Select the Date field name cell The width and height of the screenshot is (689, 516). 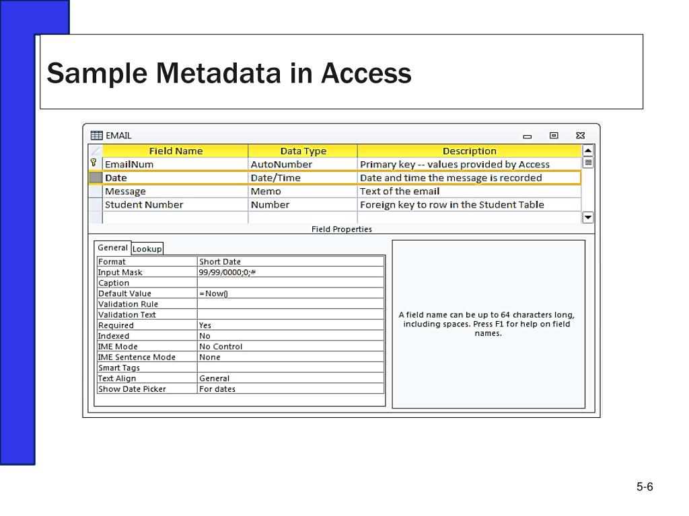click(176, 177)
